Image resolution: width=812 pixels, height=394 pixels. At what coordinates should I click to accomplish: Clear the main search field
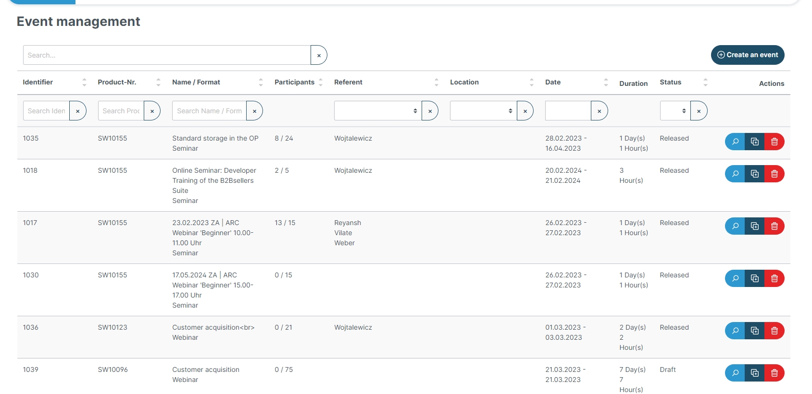(319, 55)
